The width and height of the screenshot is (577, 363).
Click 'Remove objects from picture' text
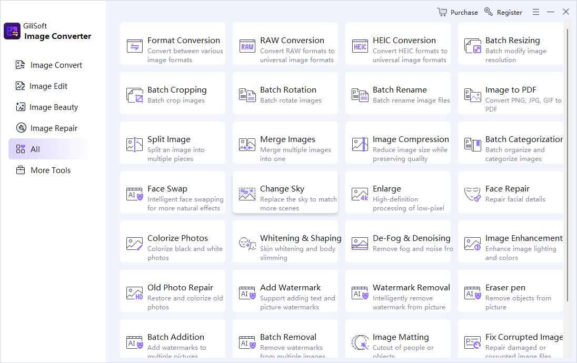pos(518,302)
